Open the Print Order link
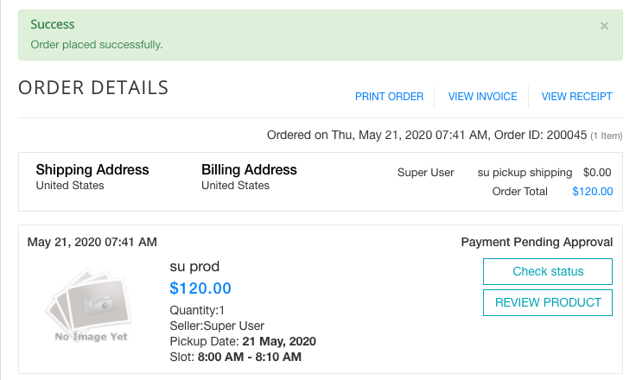The width and height of the screenshot is (636, 380). 389,97
